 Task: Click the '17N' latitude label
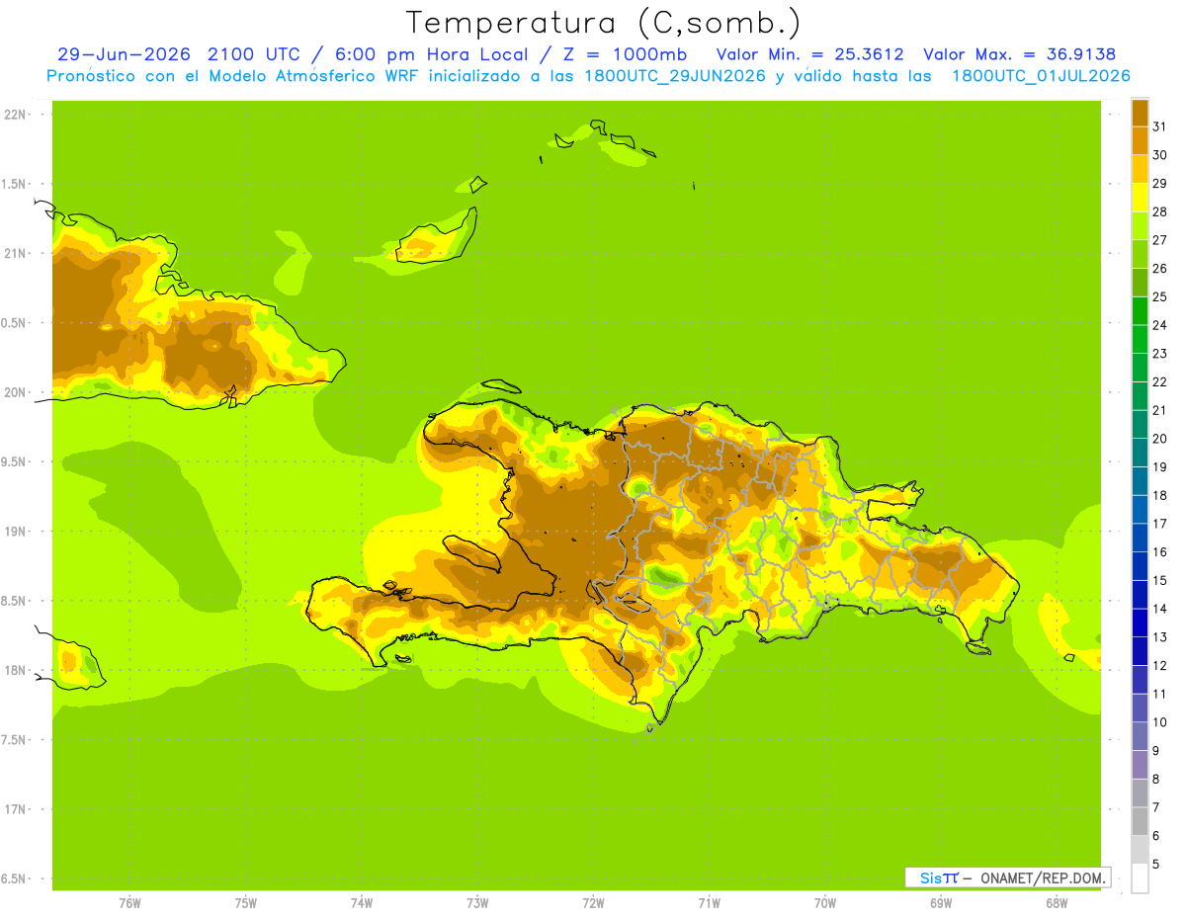point(15,809)
